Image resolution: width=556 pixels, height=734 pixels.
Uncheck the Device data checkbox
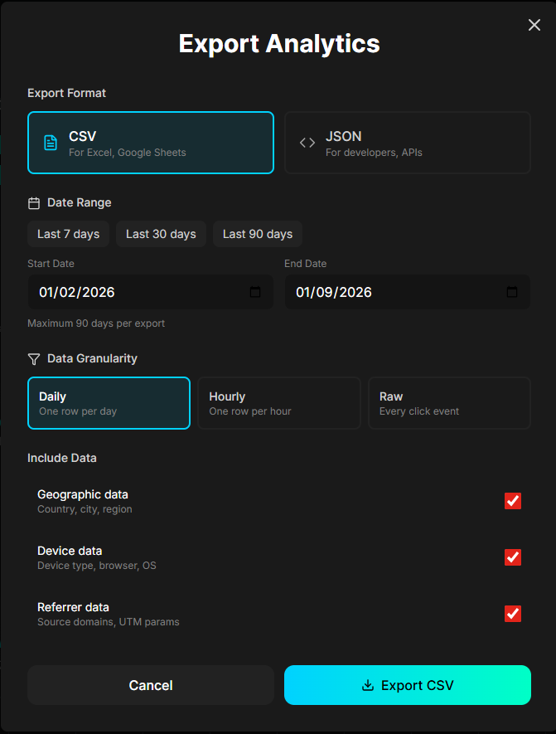pos(513,557)
